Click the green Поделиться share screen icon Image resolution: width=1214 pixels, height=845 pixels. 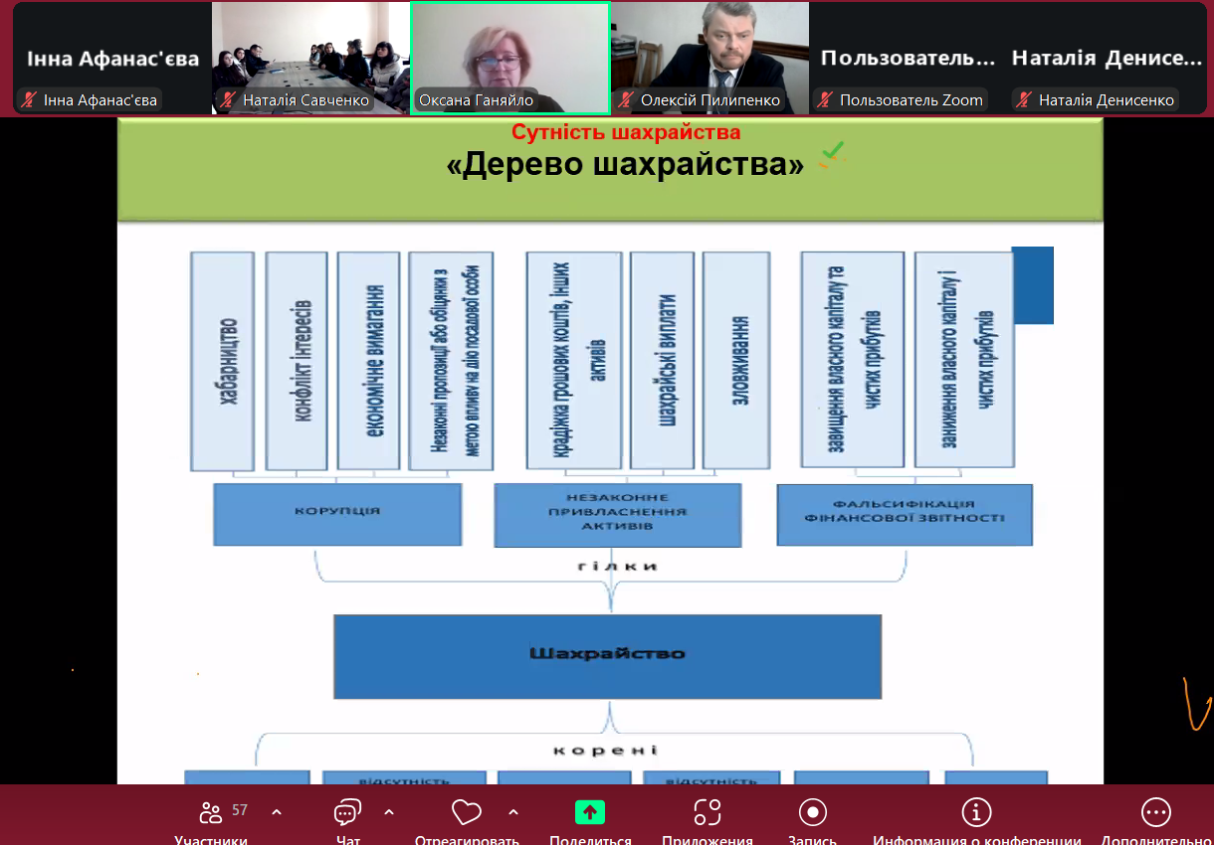590,812
